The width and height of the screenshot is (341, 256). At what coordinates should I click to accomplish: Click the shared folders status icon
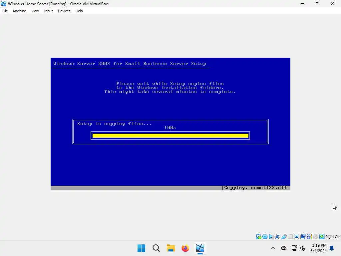pos(290,237)
